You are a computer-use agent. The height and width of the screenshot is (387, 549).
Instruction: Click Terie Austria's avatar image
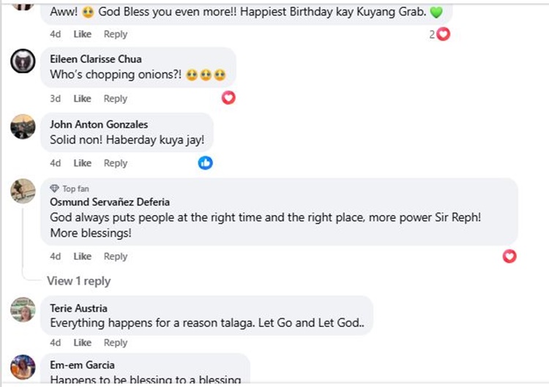click(x=23, y=309)
